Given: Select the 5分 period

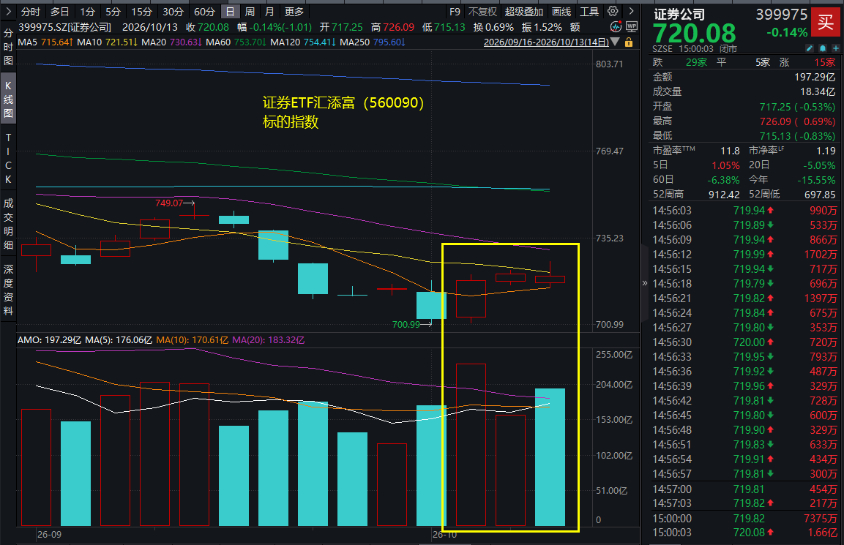Looking at the screenshot, I should [x=113, y=11].
